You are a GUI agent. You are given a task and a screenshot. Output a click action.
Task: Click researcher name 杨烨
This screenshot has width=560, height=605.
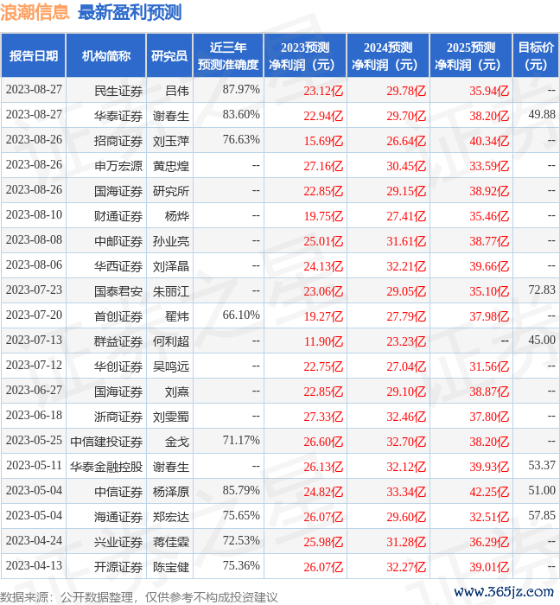click(x=177, y=216)
